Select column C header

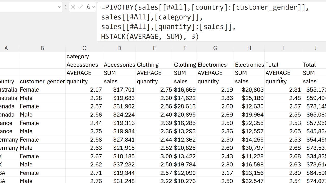coord(84,48)
